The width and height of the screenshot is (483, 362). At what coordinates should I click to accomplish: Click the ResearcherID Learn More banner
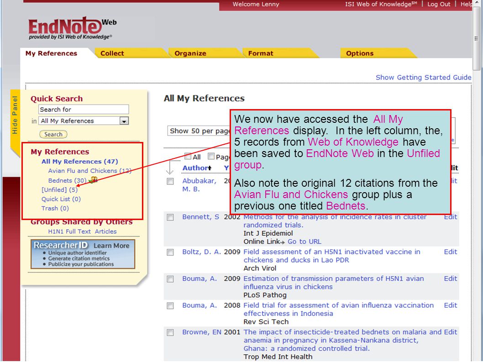(x=83, y=254)
